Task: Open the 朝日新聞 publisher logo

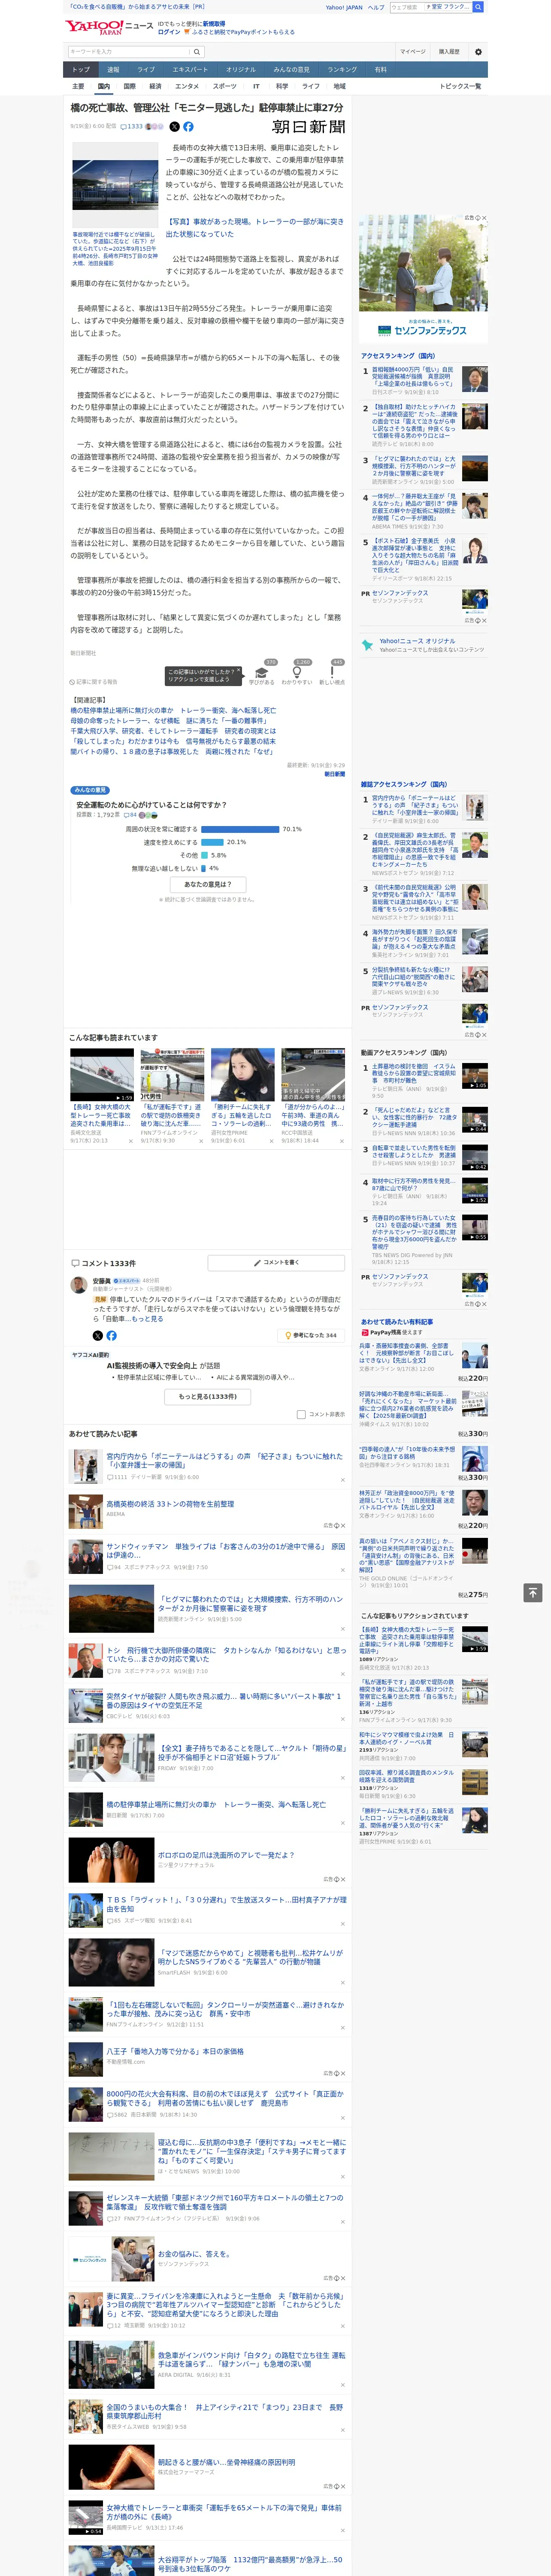Action: point(308,127)
